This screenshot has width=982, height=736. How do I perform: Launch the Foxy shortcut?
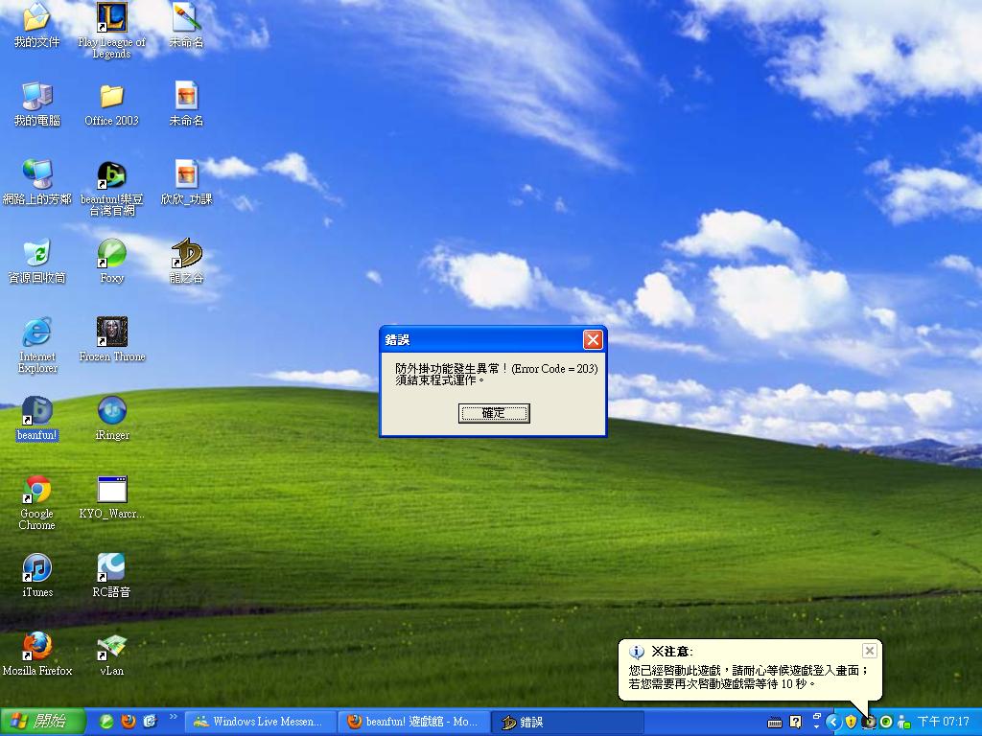click(x=111, y=262)
